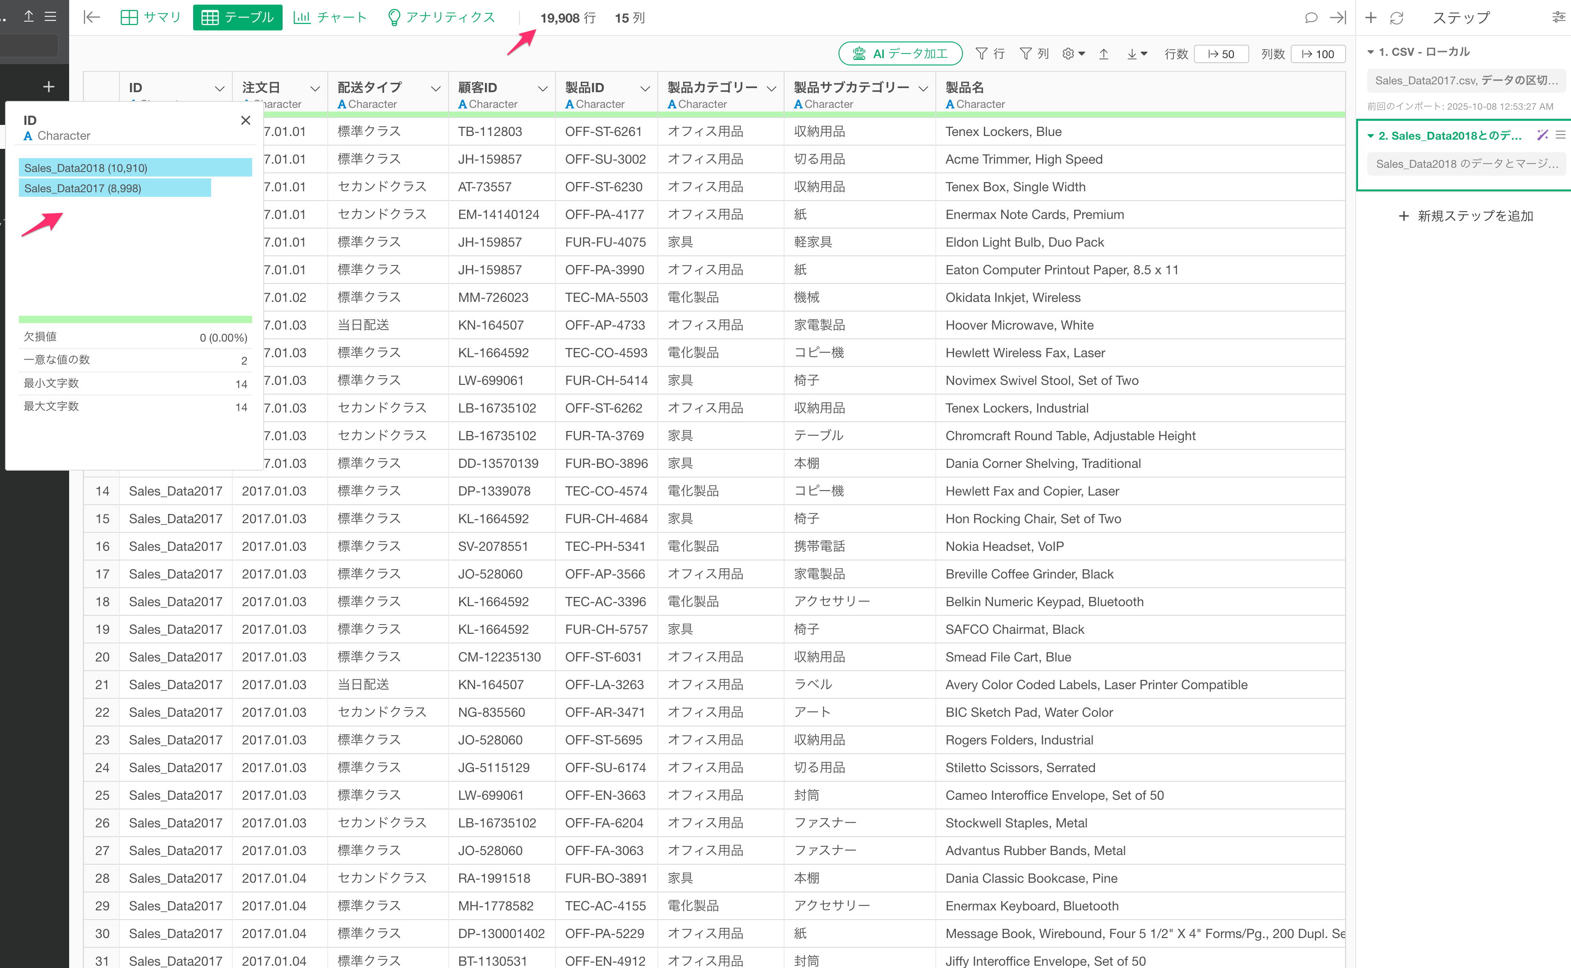Open the 配送タイプ column header dropdown

pos(435,89)
